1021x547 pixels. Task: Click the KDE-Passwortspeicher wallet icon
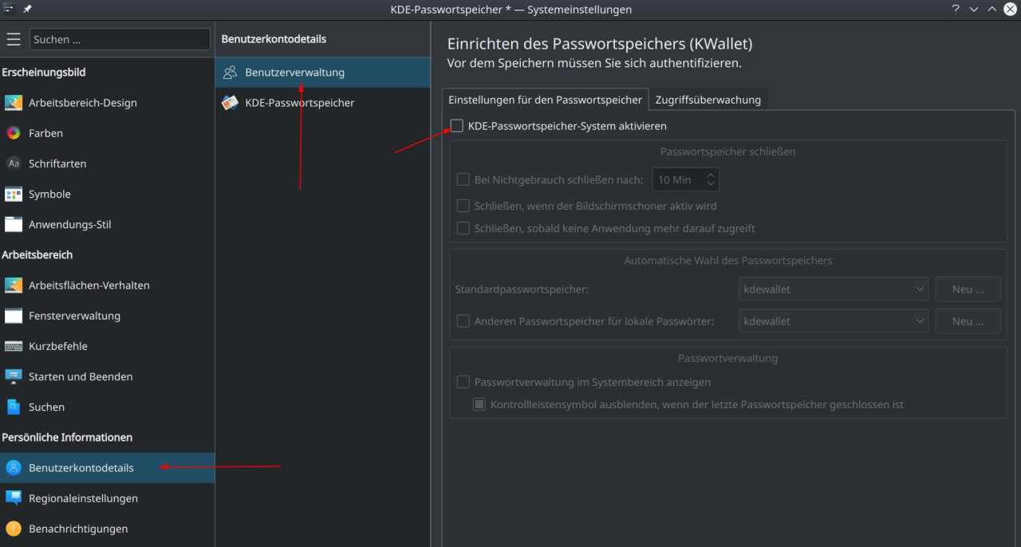[230, 103]
